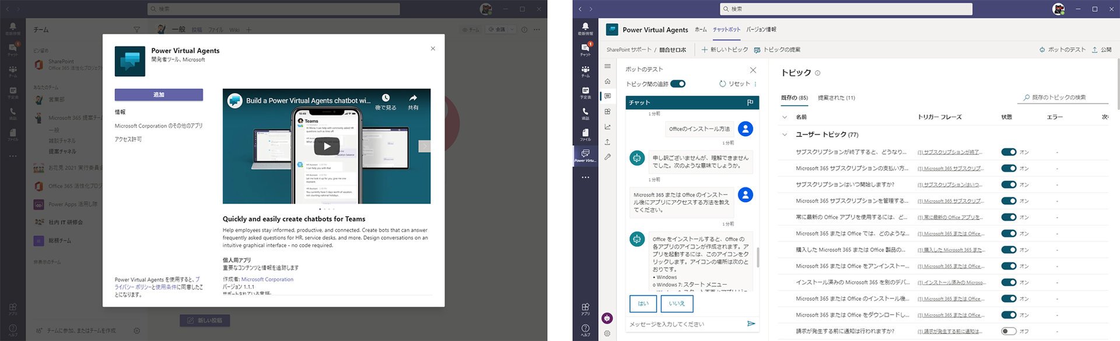Viewport: 1120px width, 341px height.
Task: Switch to バージョン情報 tab
Action: [761, 30]
